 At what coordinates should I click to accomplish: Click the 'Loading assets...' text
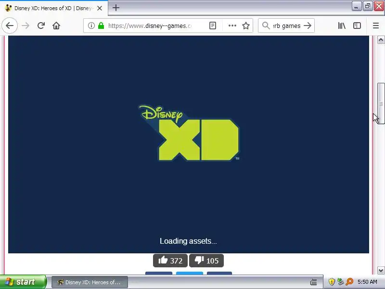pos(188,241)
